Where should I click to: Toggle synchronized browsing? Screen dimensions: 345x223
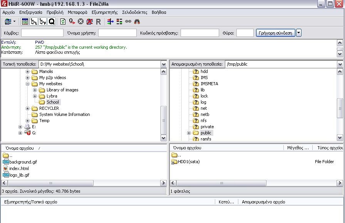click(x=128, y=21)
